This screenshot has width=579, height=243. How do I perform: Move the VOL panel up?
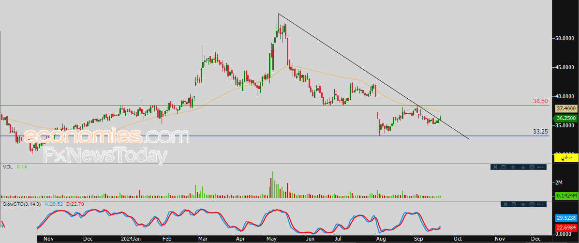click(513, 167)
